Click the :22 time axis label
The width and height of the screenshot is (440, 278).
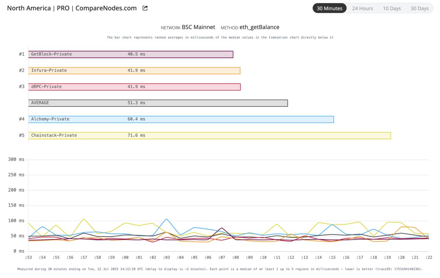point(428,258)
